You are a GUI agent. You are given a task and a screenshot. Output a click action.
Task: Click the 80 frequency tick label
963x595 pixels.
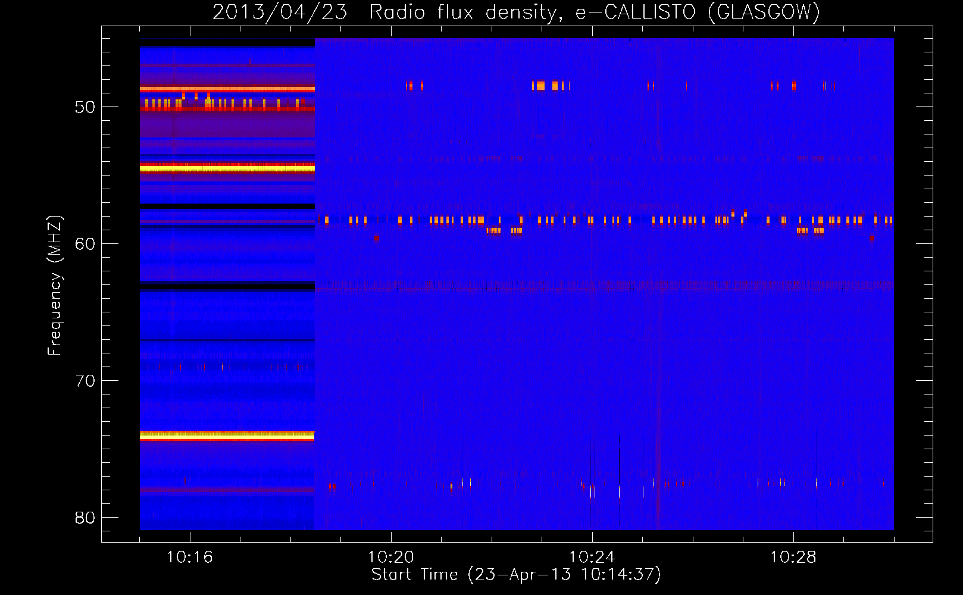click(x=85, y=518)
